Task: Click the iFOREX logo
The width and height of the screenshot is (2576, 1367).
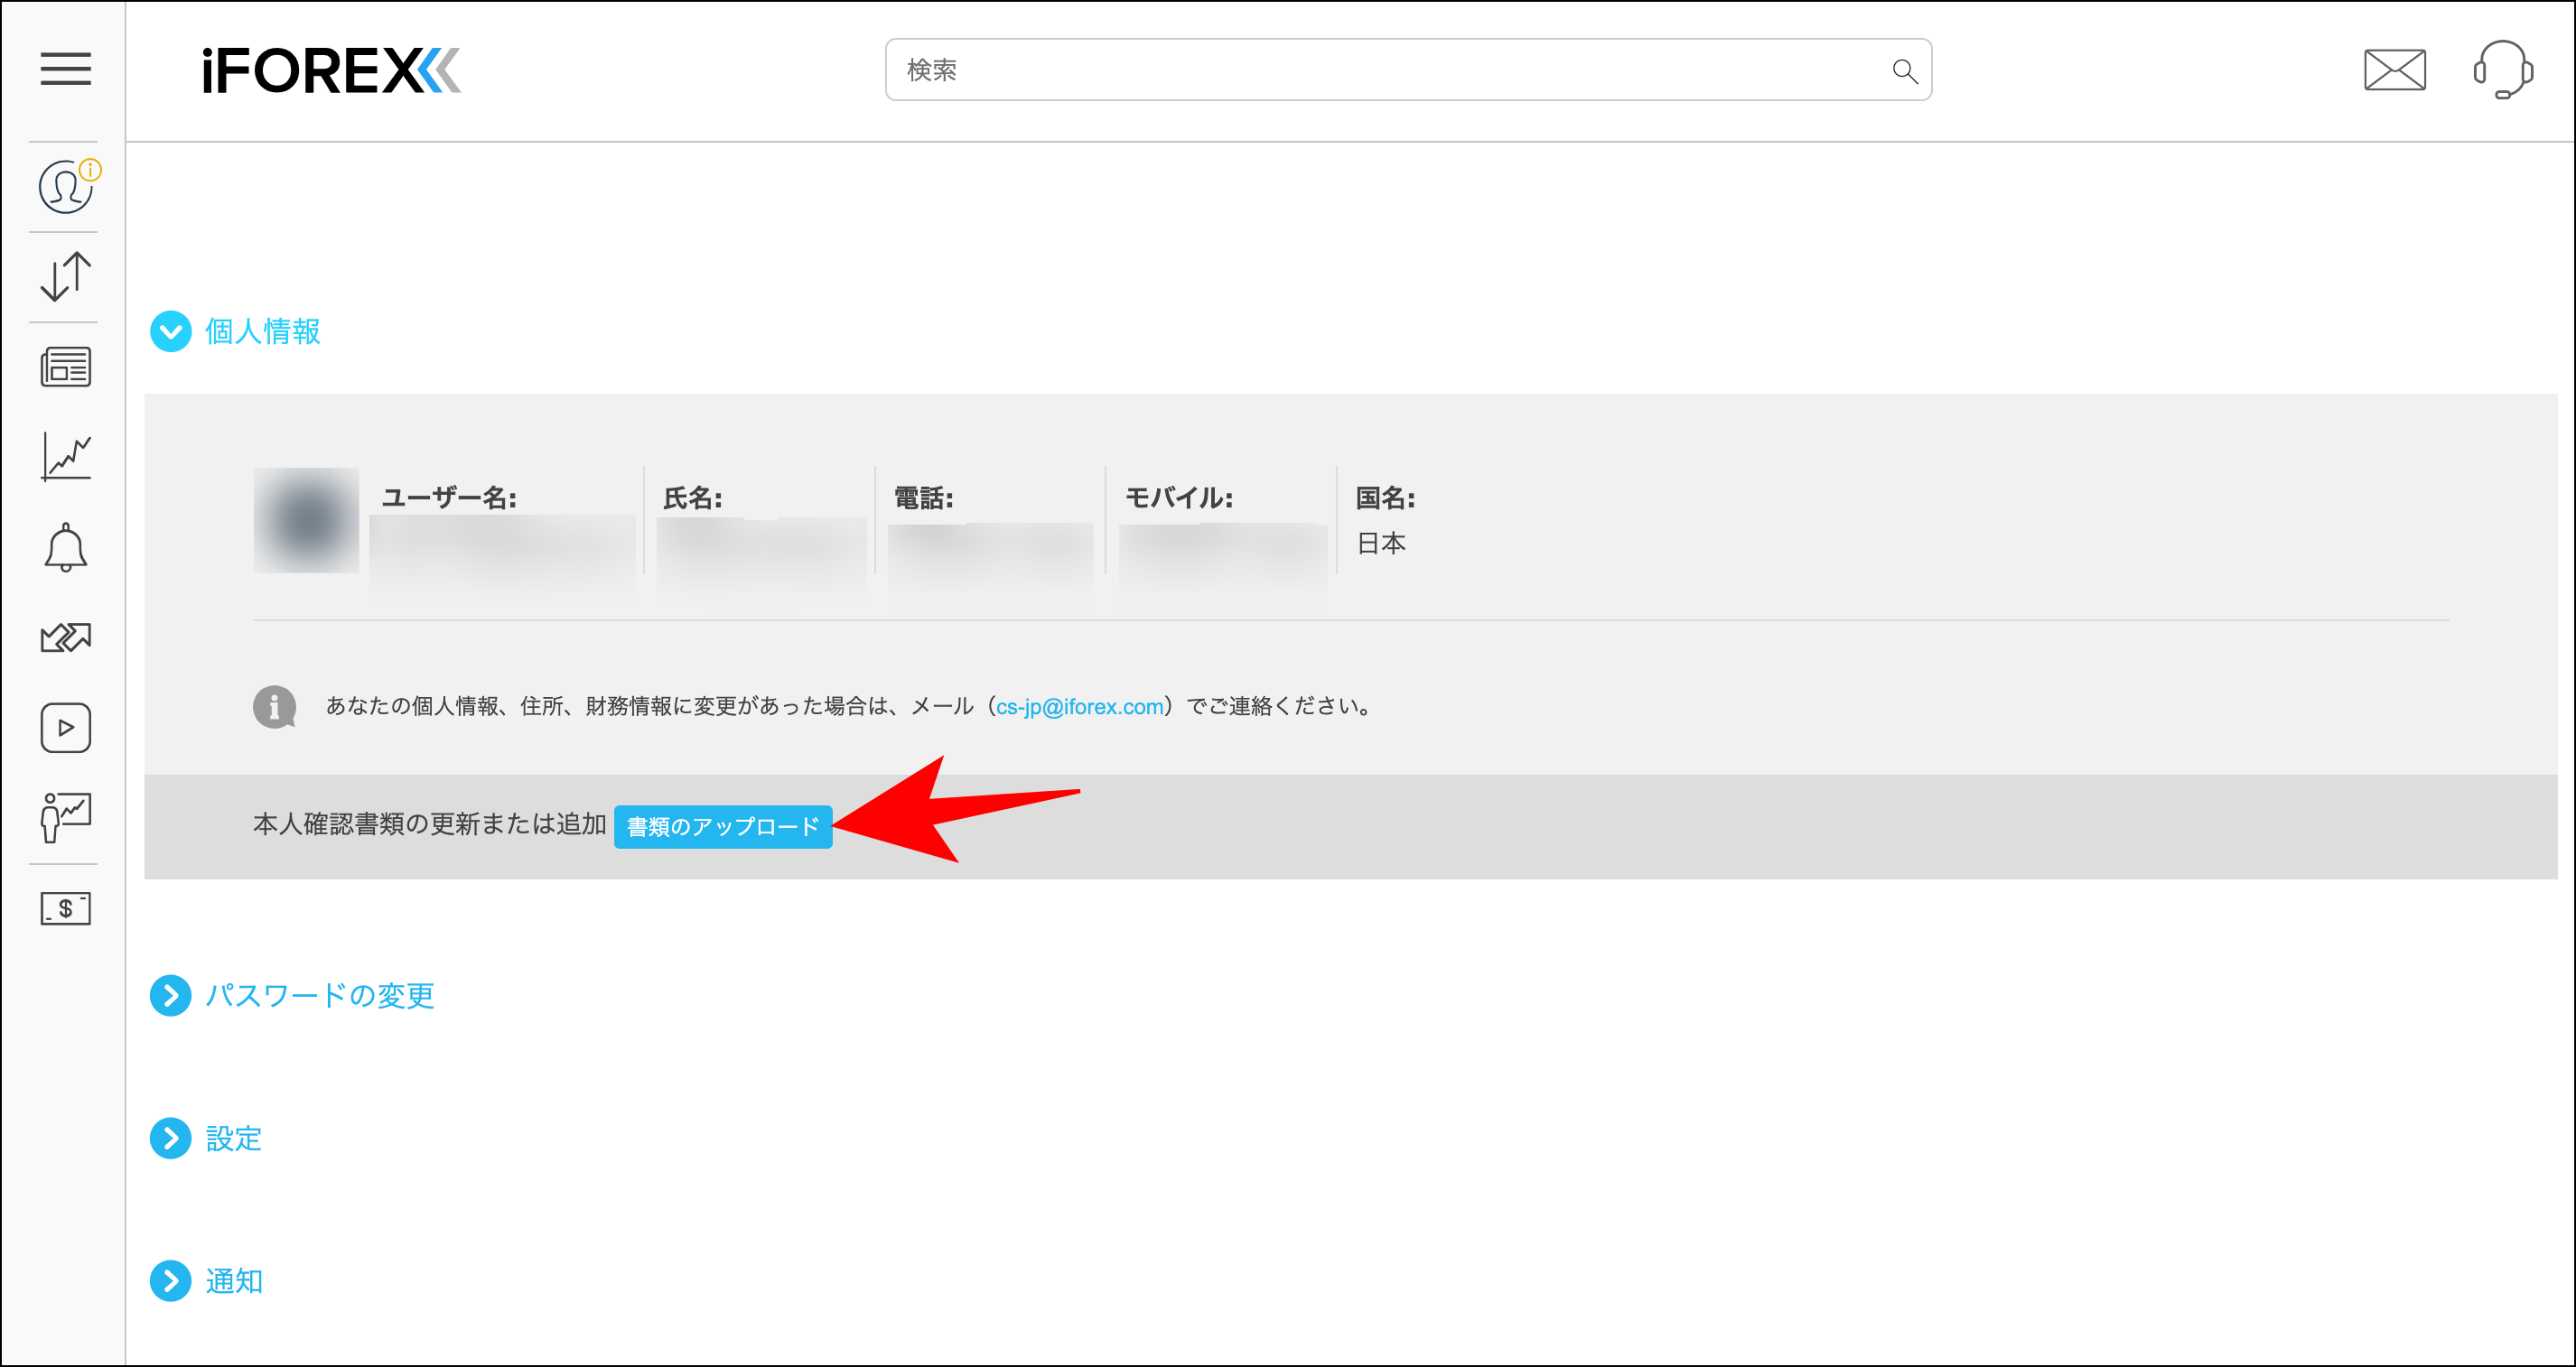Action: click(330, 70)
